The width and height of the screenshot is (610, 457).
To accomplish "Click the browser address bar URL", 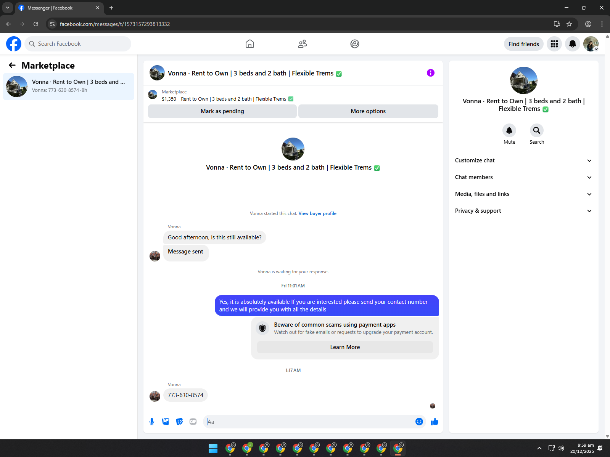I will tap(115, 24).
